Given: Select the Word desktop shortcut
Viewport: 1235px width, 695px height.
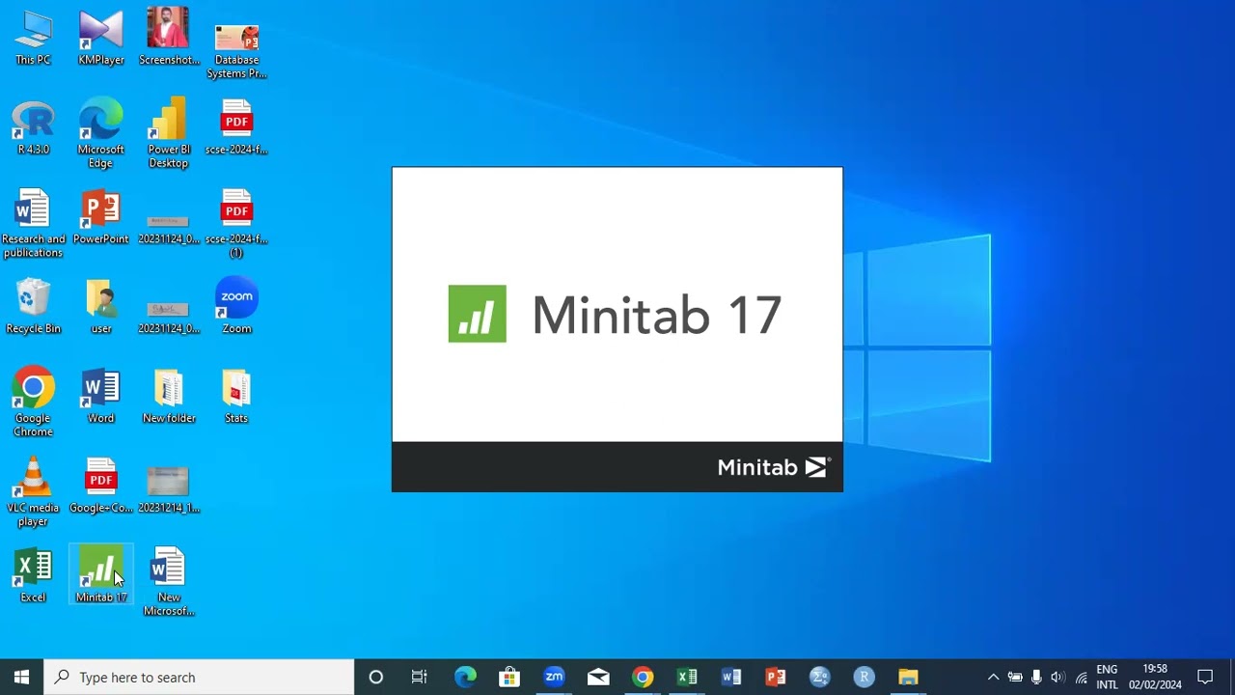Looking at the screenshot, I should [101, 397].
